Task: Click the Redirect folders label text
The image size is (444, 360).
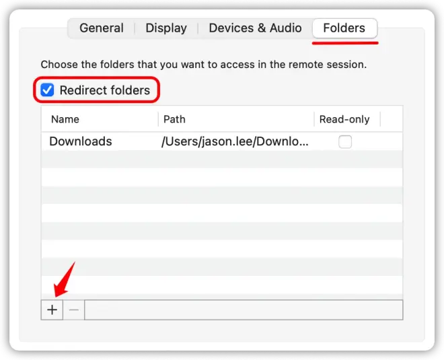Action: pyautogui.click(x=105, y=90)
